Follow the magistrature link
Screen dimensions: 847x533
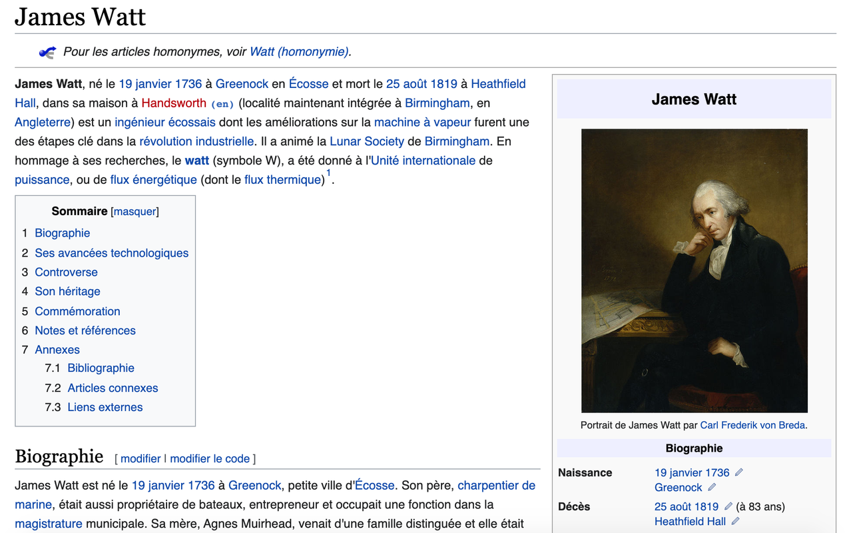coord(49,524)
